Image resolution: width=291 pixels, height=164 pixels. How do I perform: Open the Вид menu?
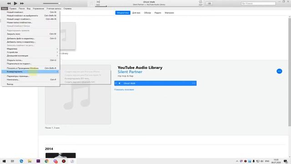coord(29,9)
